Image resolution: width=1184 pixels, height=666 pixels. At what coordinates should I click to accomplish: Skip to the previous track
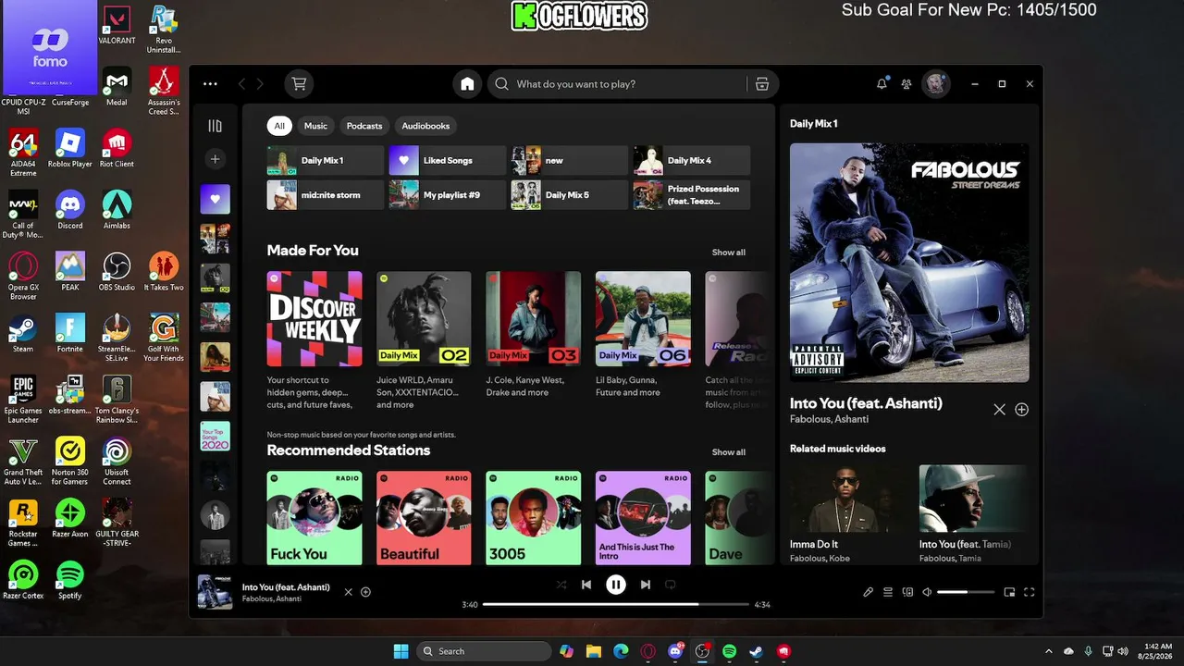point(586,585)
